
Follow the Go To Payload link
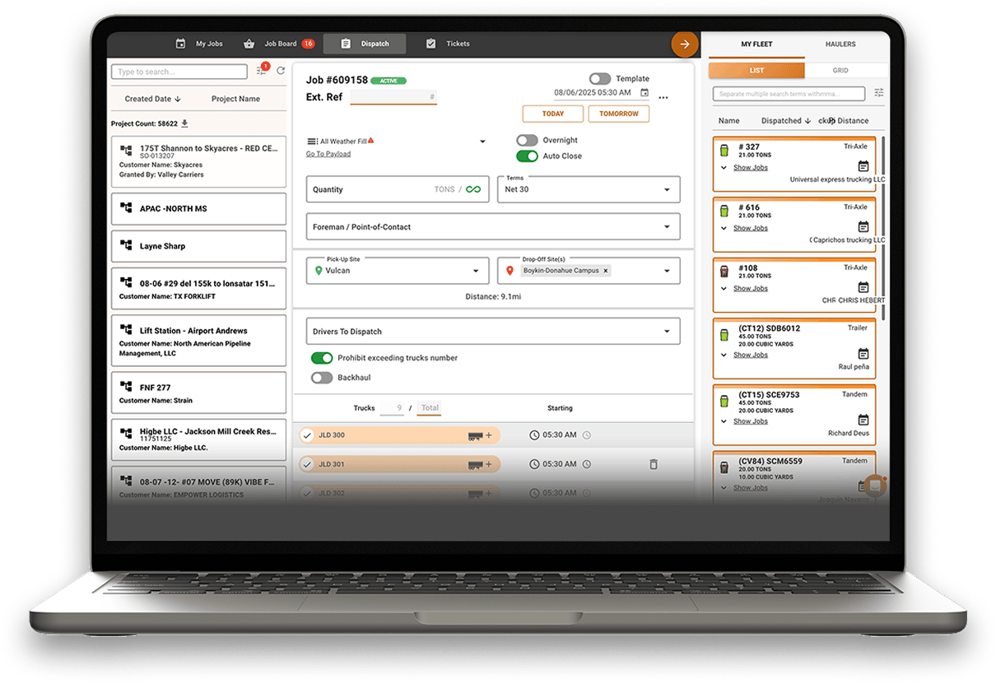(328, 154)
